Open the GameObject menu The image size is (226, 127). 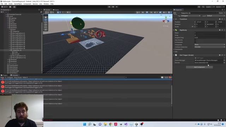18,4
